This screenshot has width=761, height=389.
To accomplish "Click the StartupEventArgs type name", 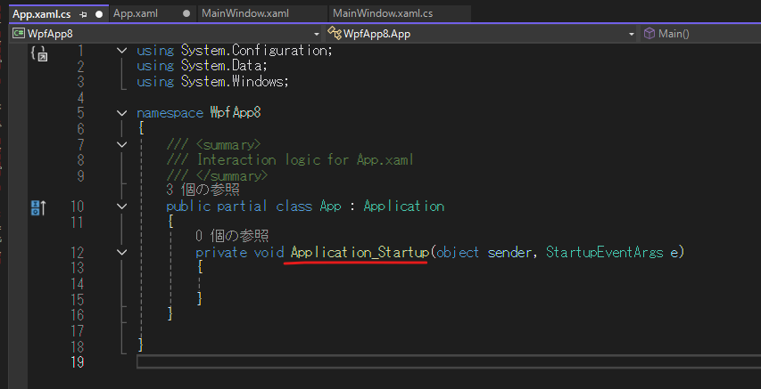I will pyautogui.click(x=604, y=253).
